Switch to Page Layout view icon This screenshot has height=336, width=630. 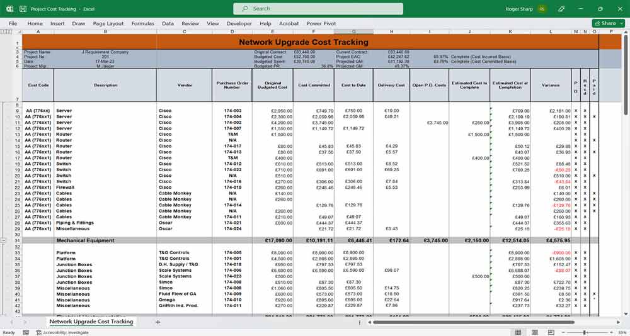coord(534,332)
